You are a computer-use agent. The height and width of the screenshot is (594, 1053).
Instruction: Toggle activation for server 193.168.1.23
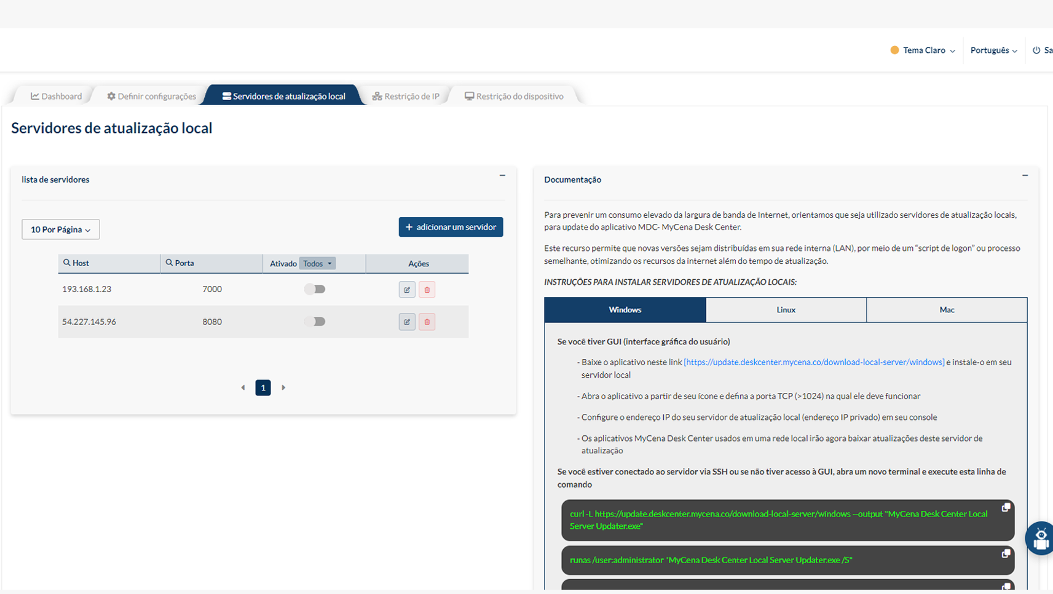315,289
